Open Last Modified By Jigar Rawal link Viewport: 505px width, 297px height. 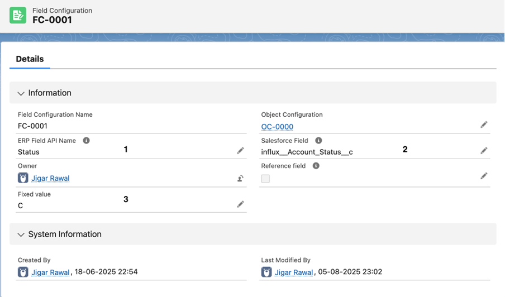pyautogui.click(x=294, y=272)
